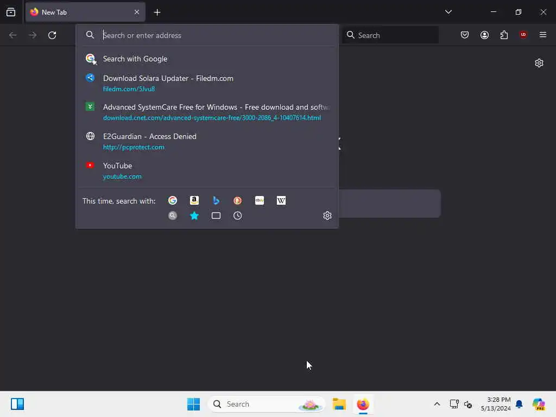This screenshot has height=417, width=556.
Task: Go back with the back arrow
Action: 13,35
